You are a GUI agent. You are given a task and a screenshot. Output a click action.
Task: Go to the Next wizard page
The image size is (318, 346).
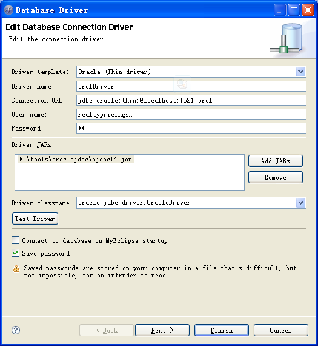coord(162,330)
